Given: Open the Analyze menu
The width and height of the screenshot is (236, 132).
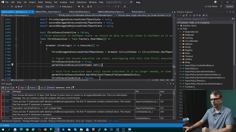Looking at the screenshot, I should [63, 2].
